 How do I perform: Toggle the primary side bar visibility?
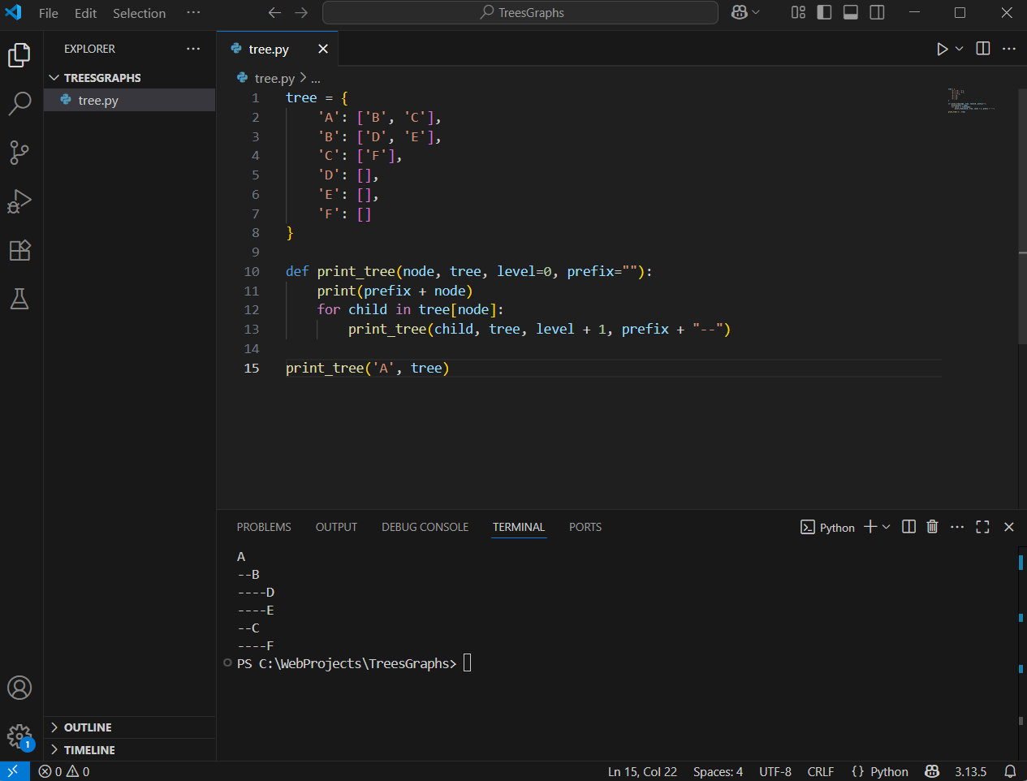click(824, 12)
